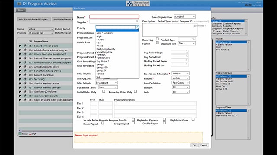The width and height of the screenshot is (277, 155).
Task: Click the P icon for Terry's Q2
Action: tap(20, 79)
